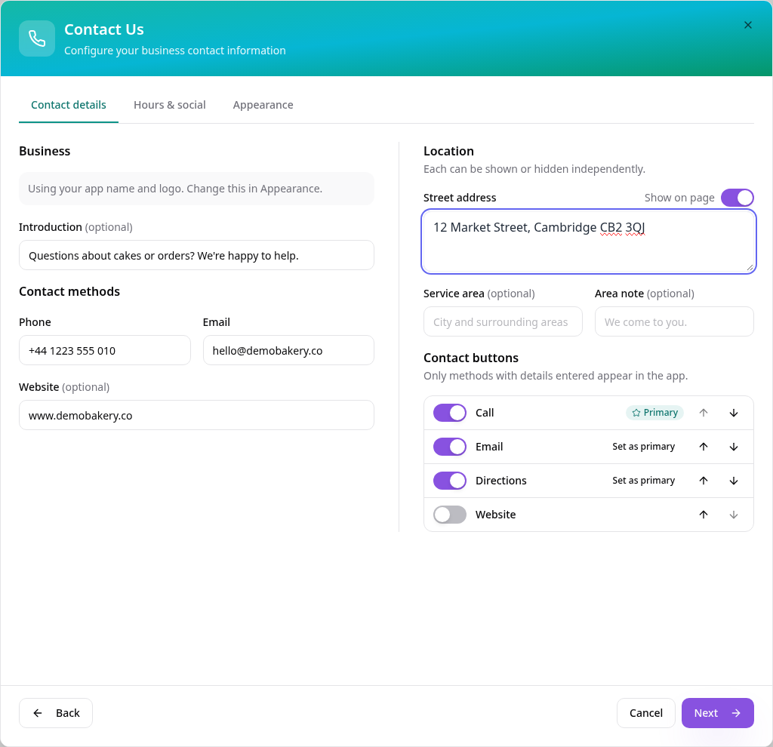Switch to the Appearance tab
773x747 pixels.
[263, 105]
